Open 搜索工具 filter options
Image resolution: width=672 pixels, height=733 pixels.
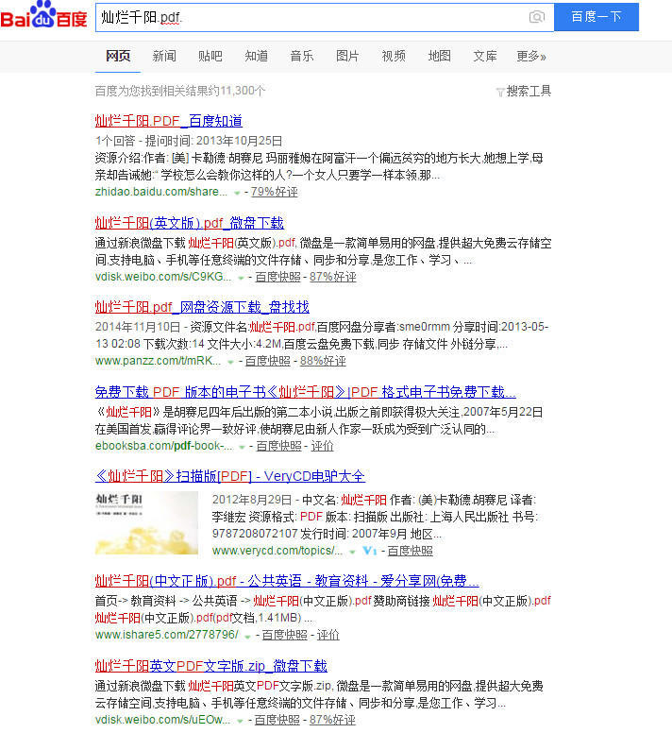coord(524,92)
